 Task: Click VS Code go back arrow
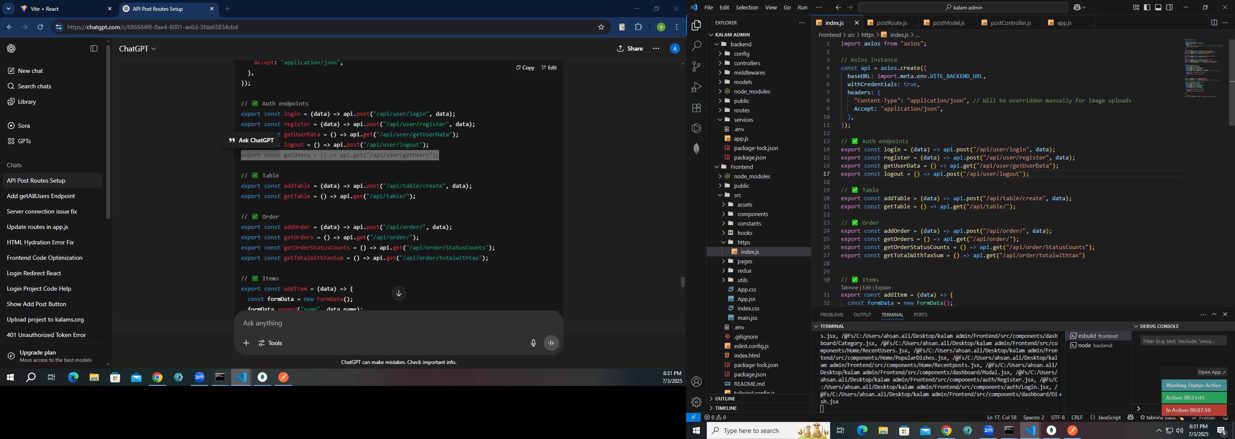(x=838, y=7)
